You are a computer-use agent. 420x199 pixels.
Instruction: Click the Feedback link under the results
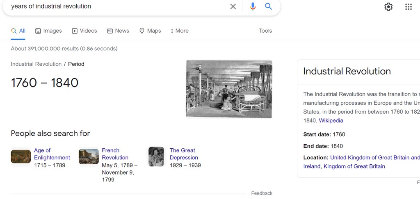pos(262,193)
